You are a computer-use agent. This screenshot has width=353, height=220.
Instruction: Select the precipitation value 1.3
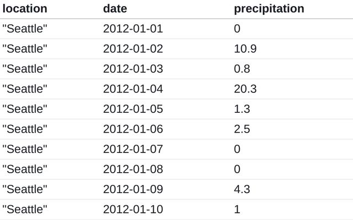coord(242,109)
